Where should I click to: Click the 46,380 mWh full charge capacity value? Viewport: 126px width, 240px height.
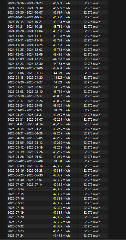coord(61,17)
